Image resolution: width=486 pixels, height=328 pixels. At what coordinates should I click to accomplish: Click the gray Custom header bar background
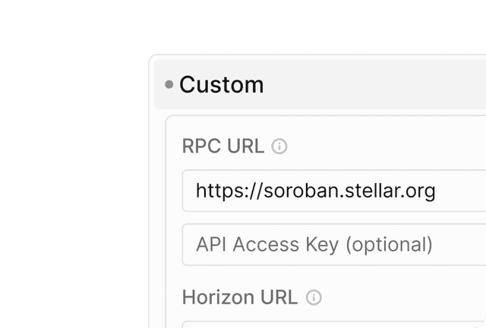[x=372, y=84]
